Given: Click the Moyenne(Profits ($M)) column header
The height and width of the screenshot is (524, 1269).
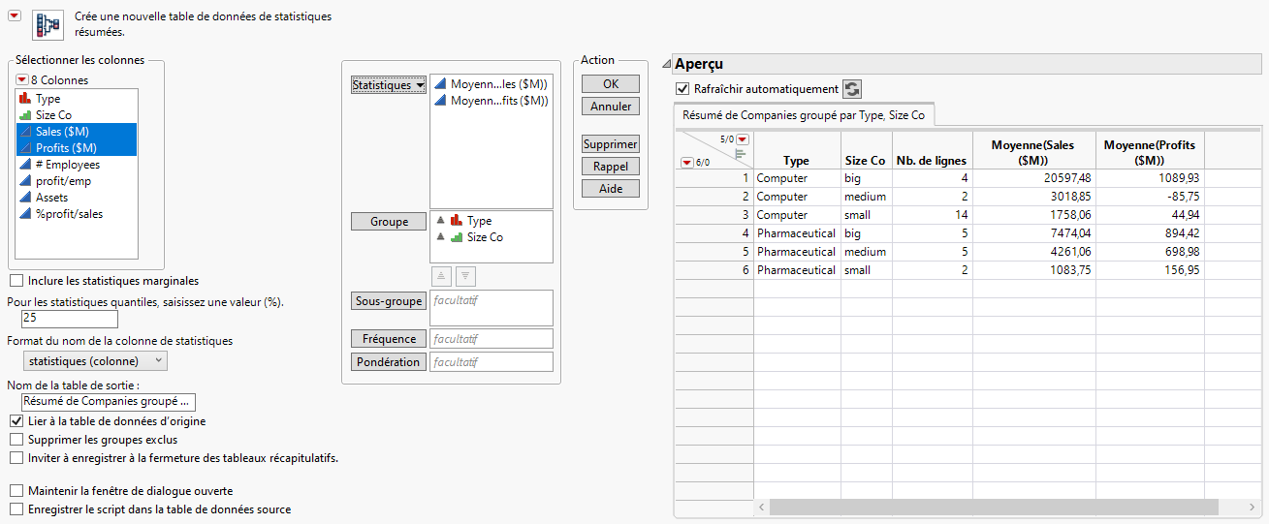Looking at the screenshot, I should point(1150,152).
